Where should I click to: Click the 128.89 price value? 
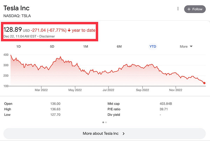click(13, 29)
